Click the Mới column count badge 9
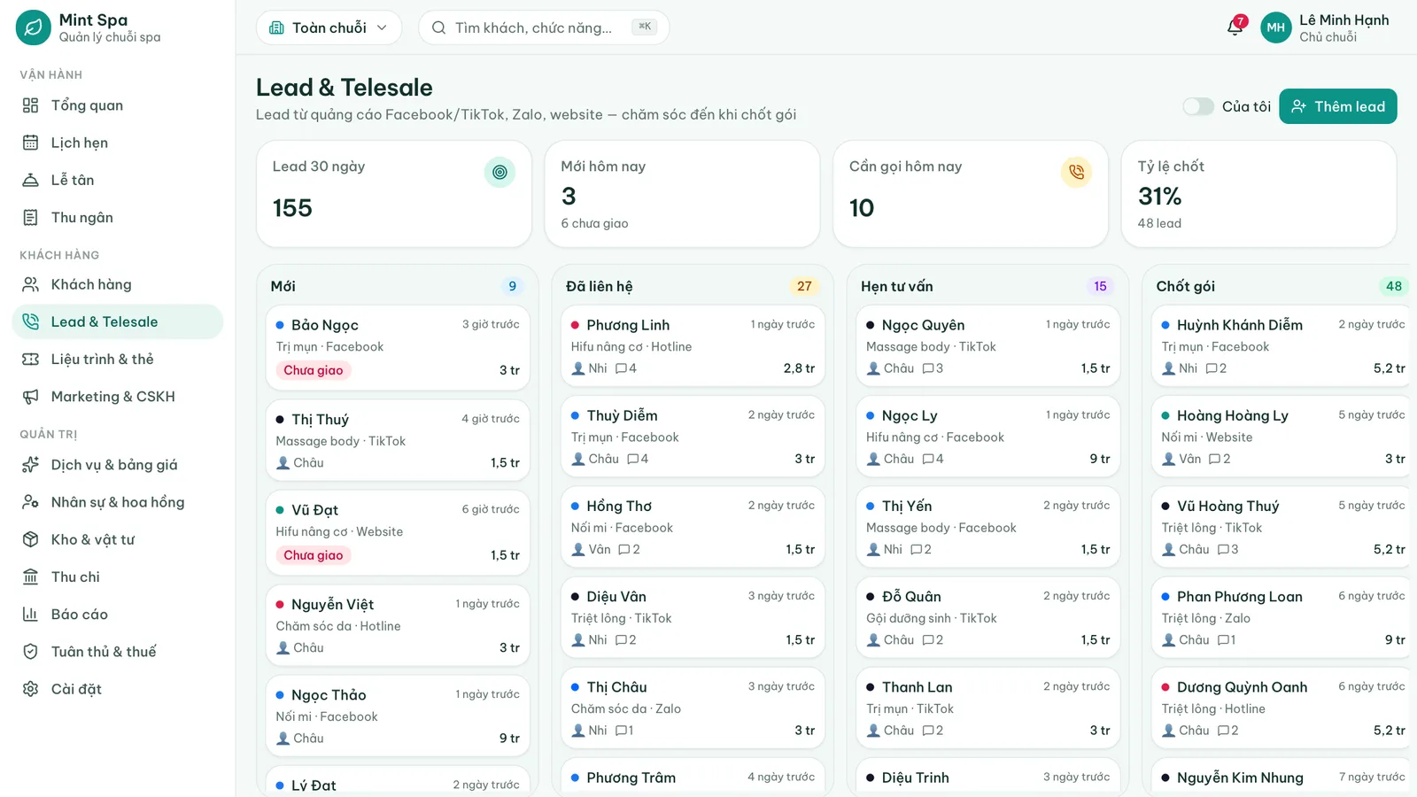 [x=512, y=286]
